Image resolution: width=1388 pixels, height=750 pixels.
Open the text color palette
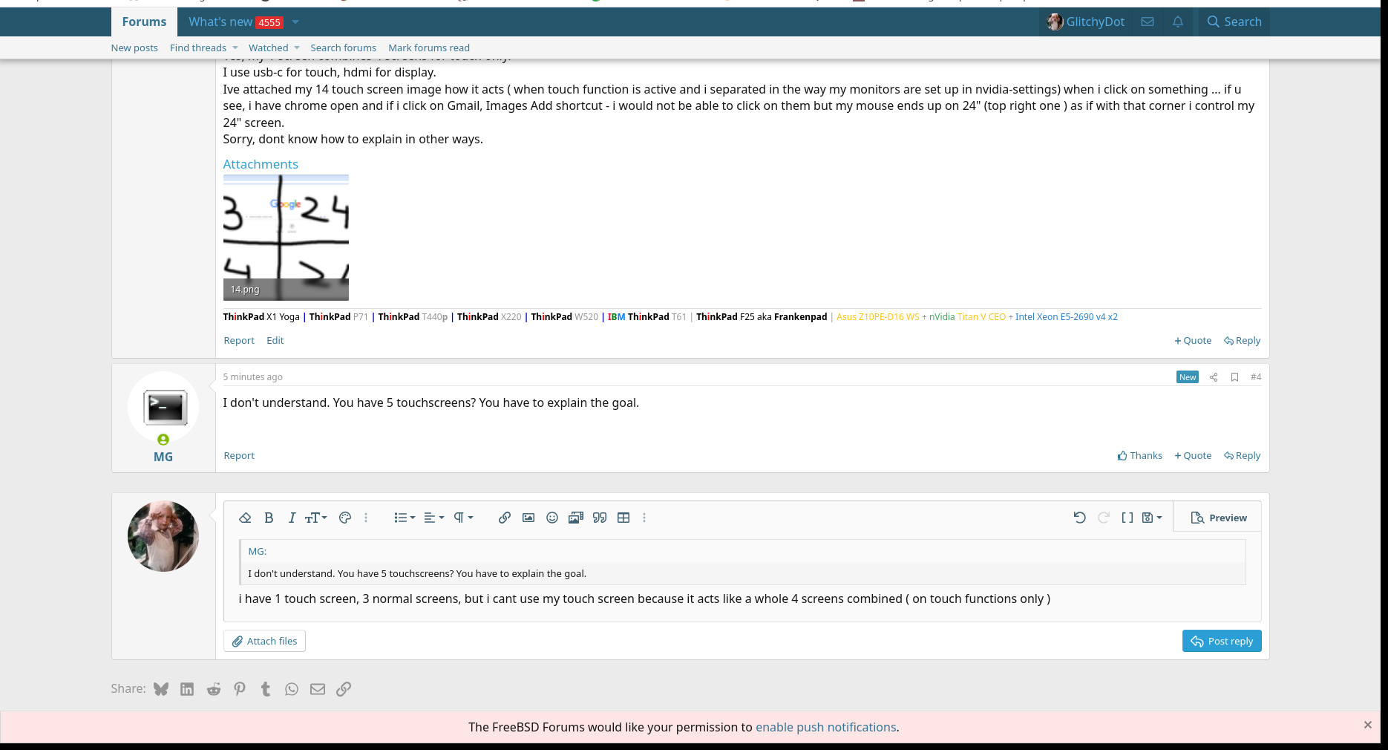344,518
